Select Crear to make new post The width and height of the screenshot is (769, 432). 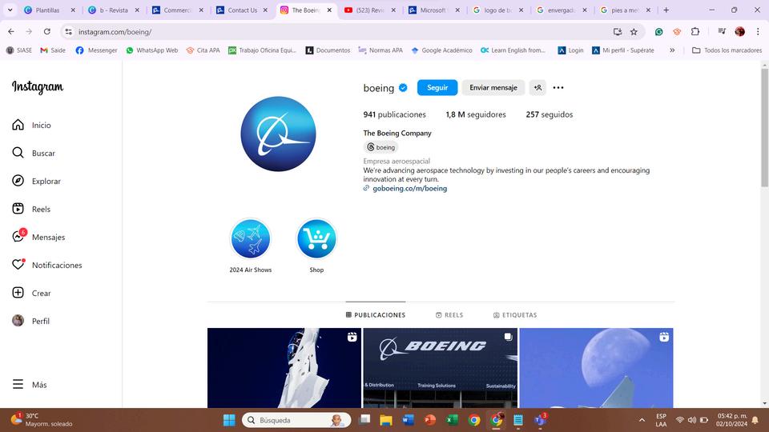[x=31, y=293]
